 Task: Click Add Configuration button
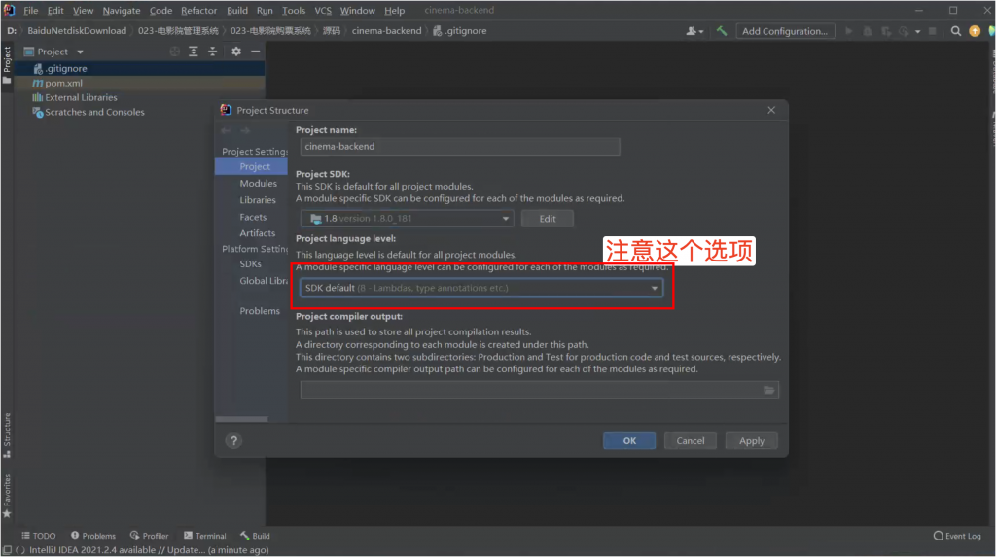coord(785,31)
